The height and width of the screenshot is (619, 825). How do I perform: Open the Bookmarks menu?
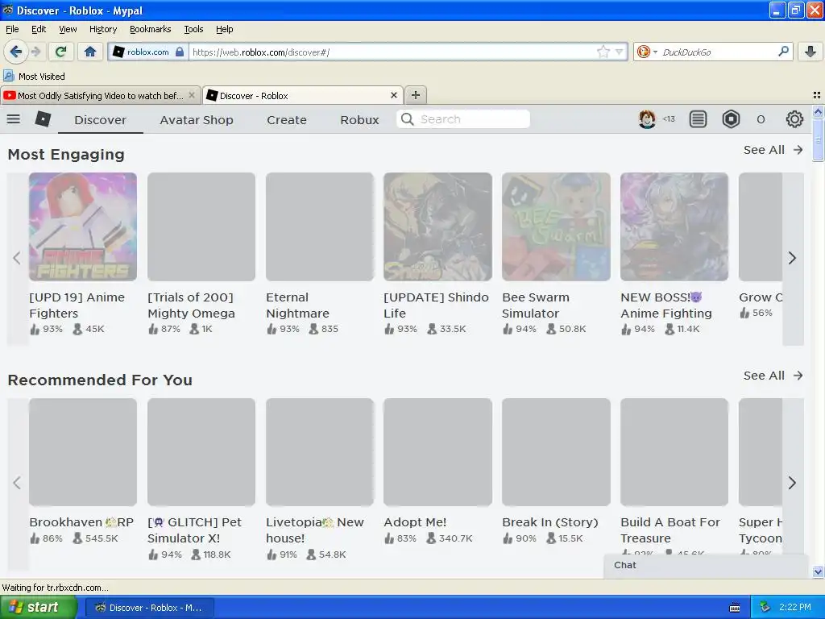pos(150,29)
